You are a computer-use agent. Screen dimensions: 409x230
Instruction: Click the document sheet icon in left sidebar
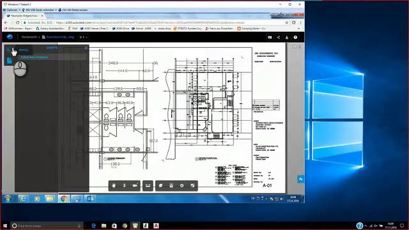pos(10,61)
